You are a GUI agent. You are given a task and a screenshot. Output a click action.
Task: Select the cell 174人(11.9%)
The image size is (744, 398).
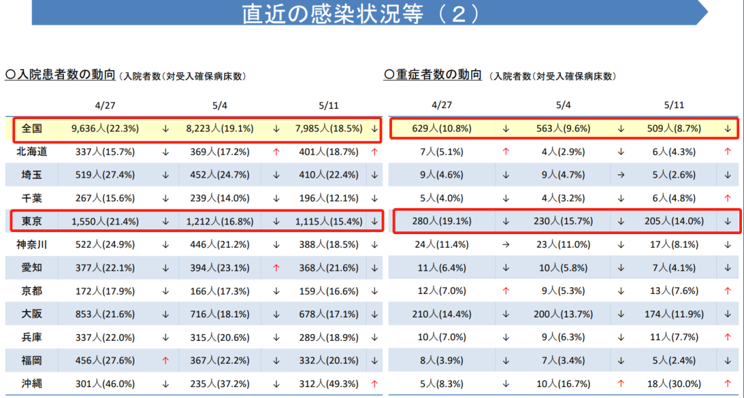coord(674,313)
